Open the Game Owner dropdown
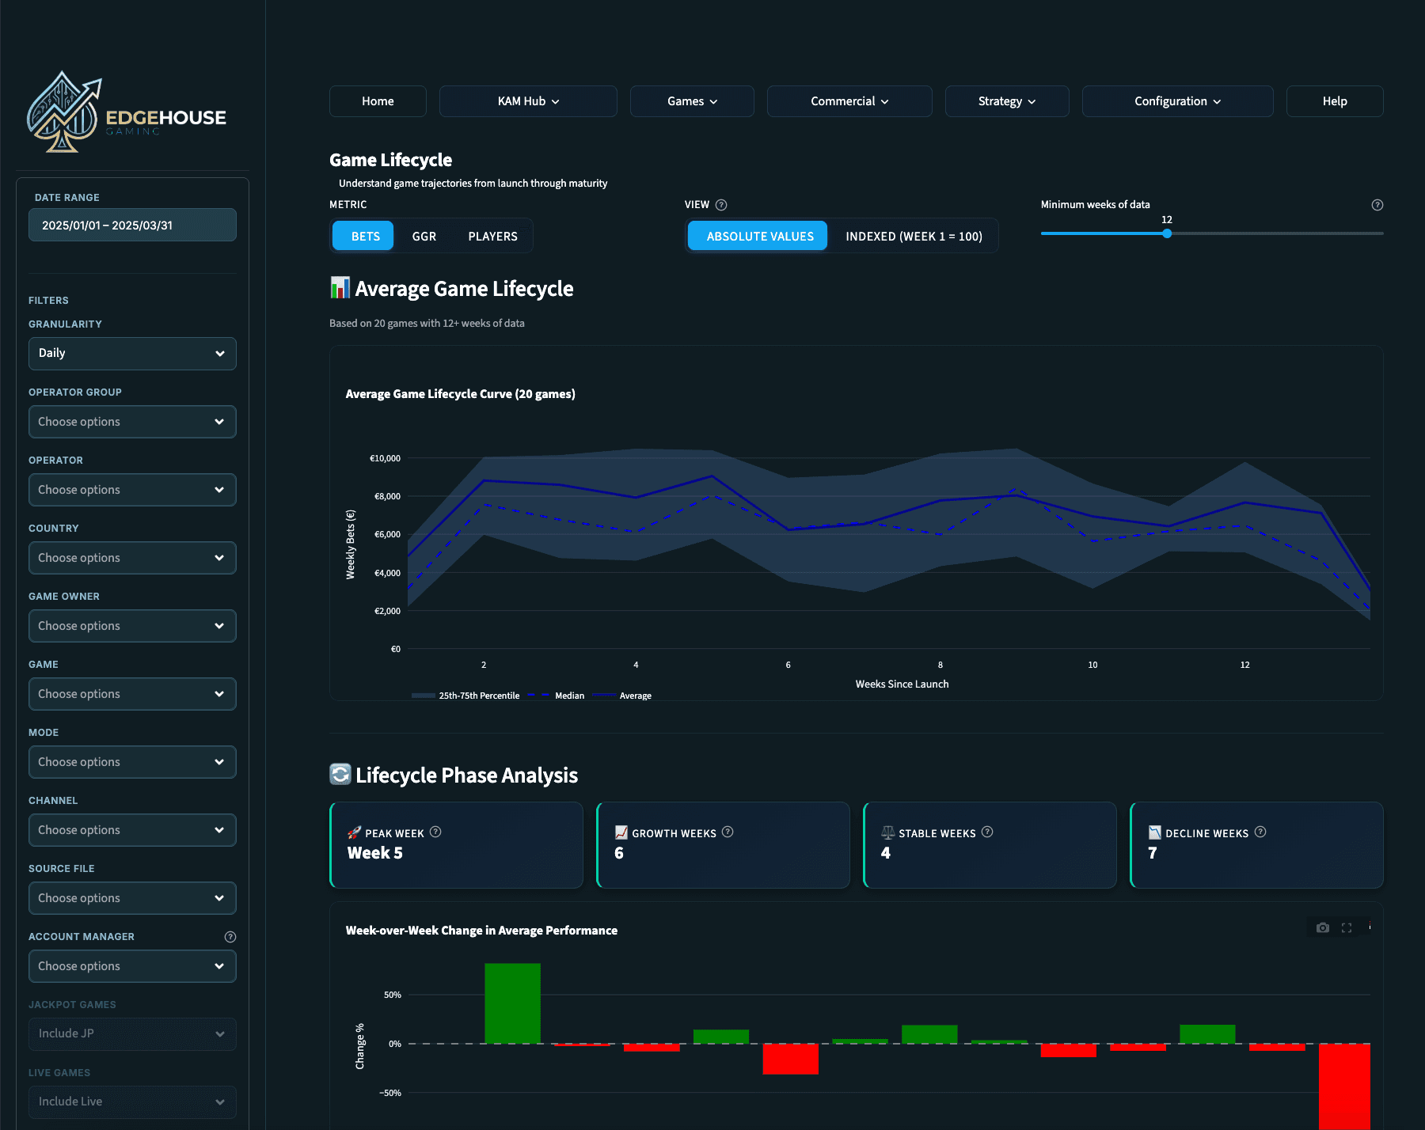The height and width of the screenshot is (1130, 1425). 132,626
